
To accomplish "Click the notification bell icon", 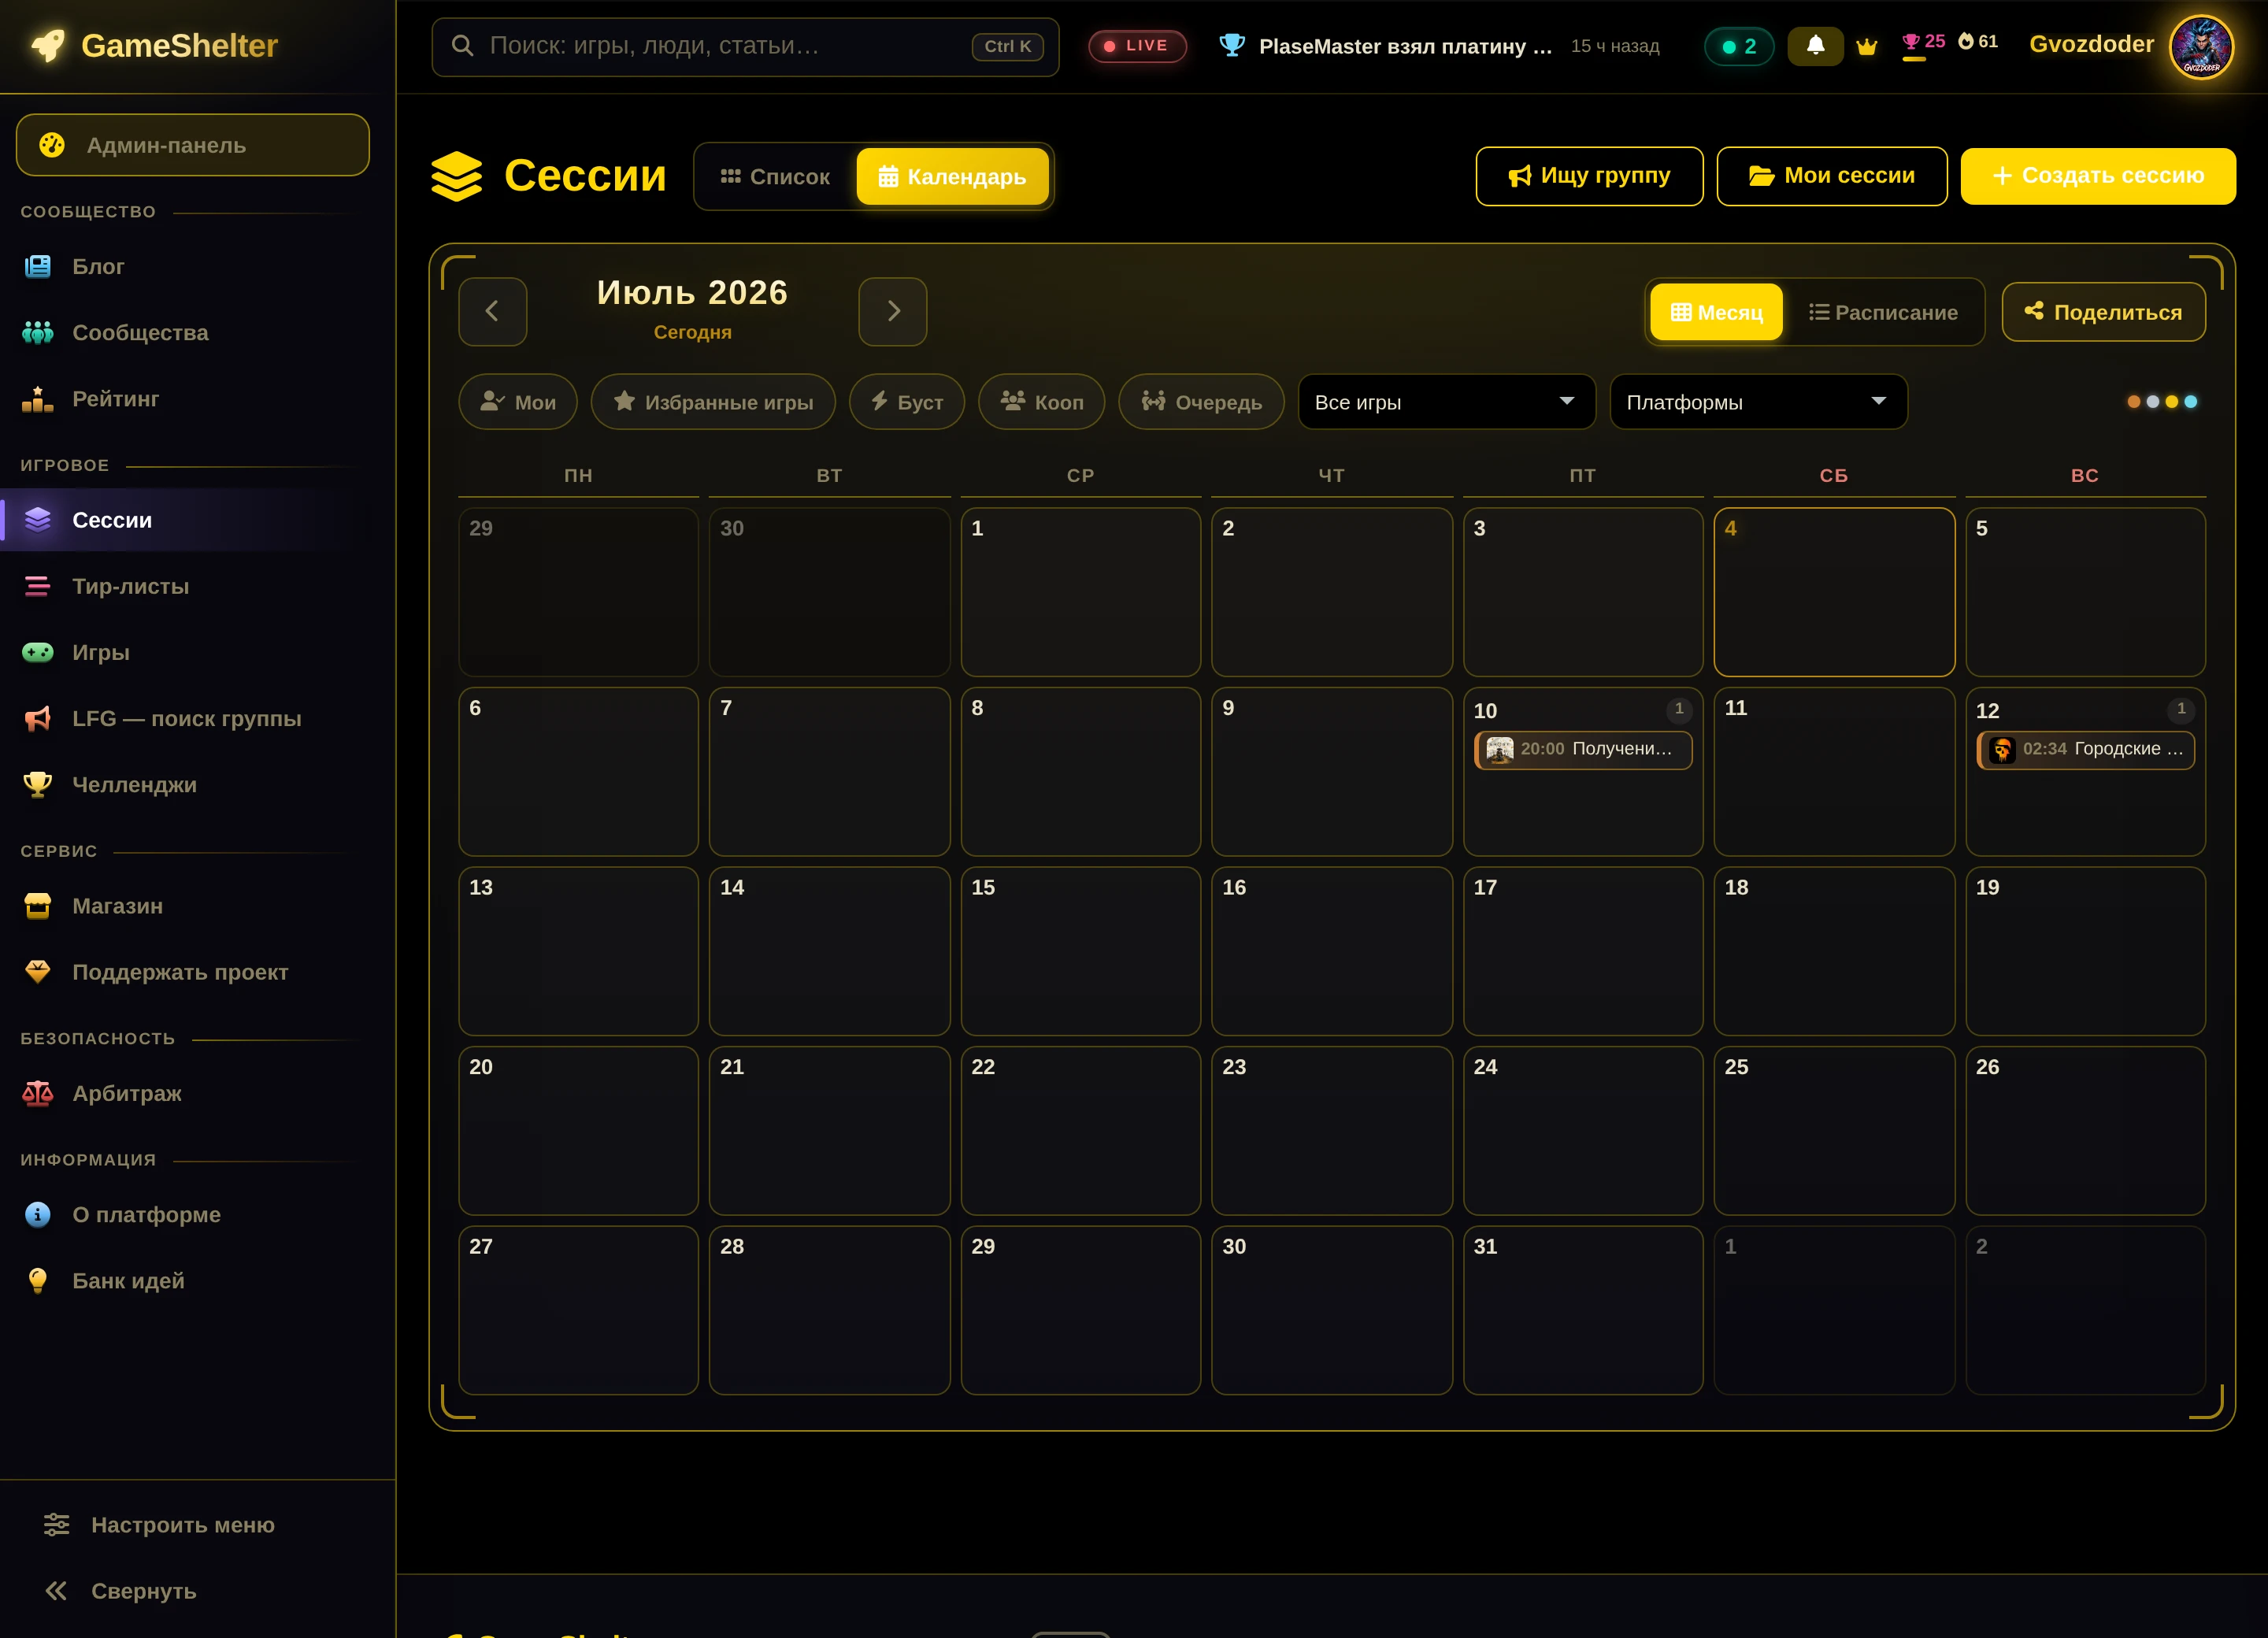I will (x=1815, y=46).
